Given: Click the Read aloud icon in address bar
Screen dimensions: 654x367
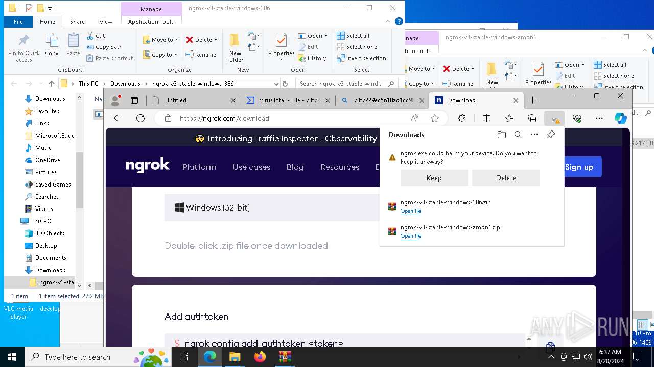Looking at the screenshot, I should [x=414, y=118].
